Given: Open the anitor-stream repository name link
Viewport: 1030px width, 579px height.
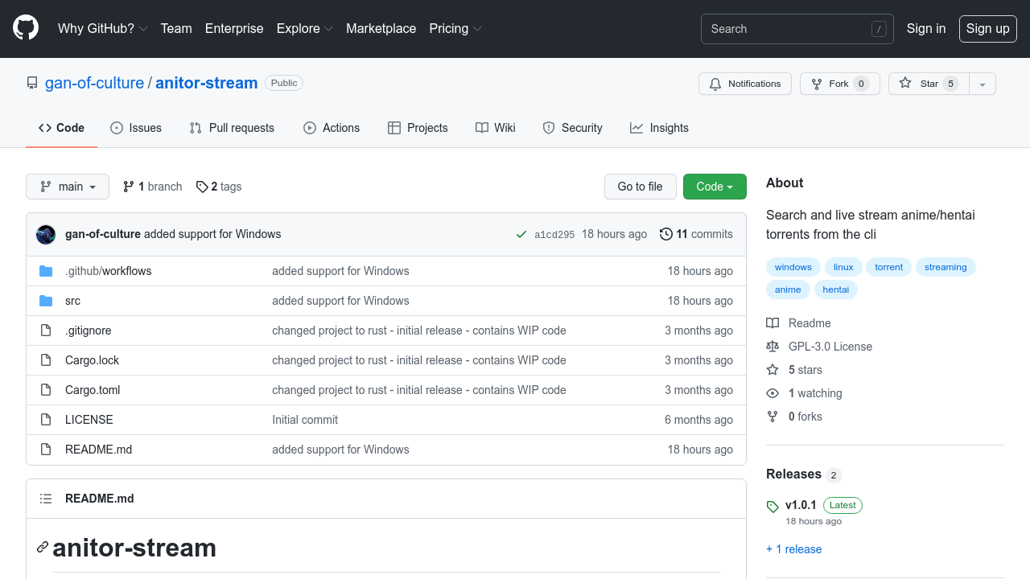Looking at the screenshot, I should pyautogui.click(x=207, y=83).
